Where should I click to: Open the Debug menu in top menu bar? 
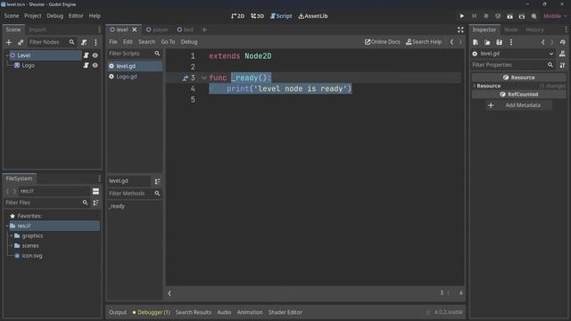click(55, 16)
